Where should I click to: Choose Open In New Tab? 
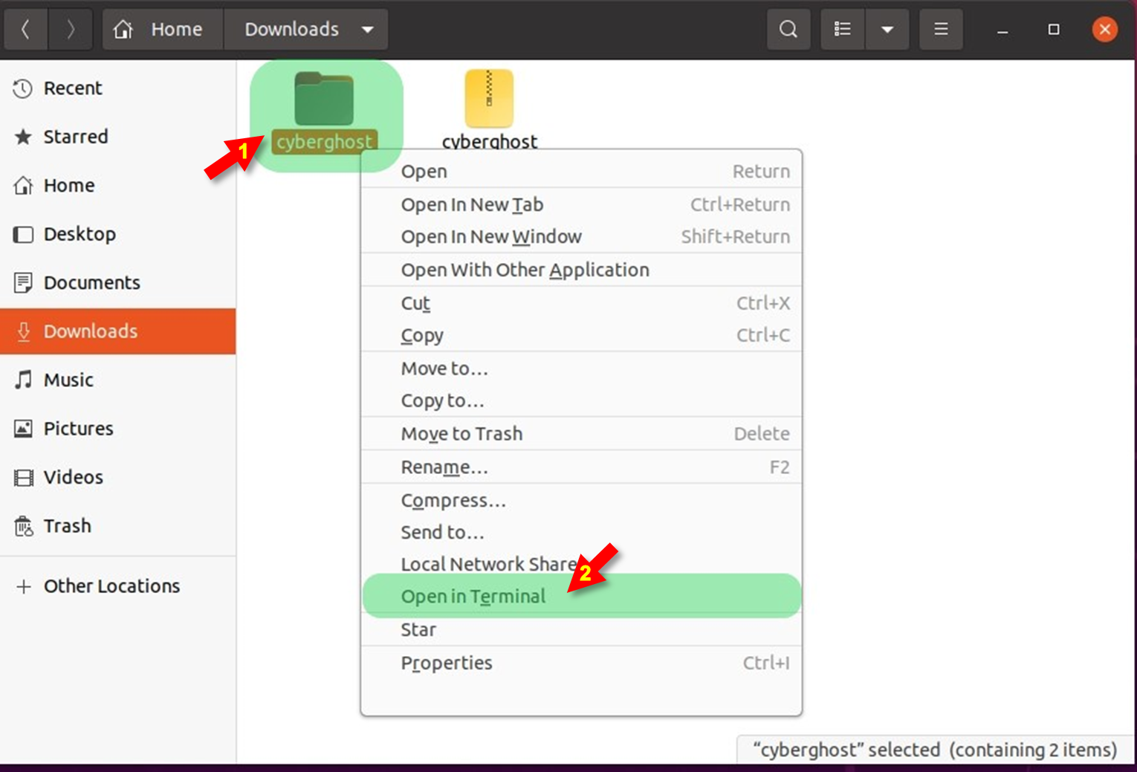tap(581, 204)
